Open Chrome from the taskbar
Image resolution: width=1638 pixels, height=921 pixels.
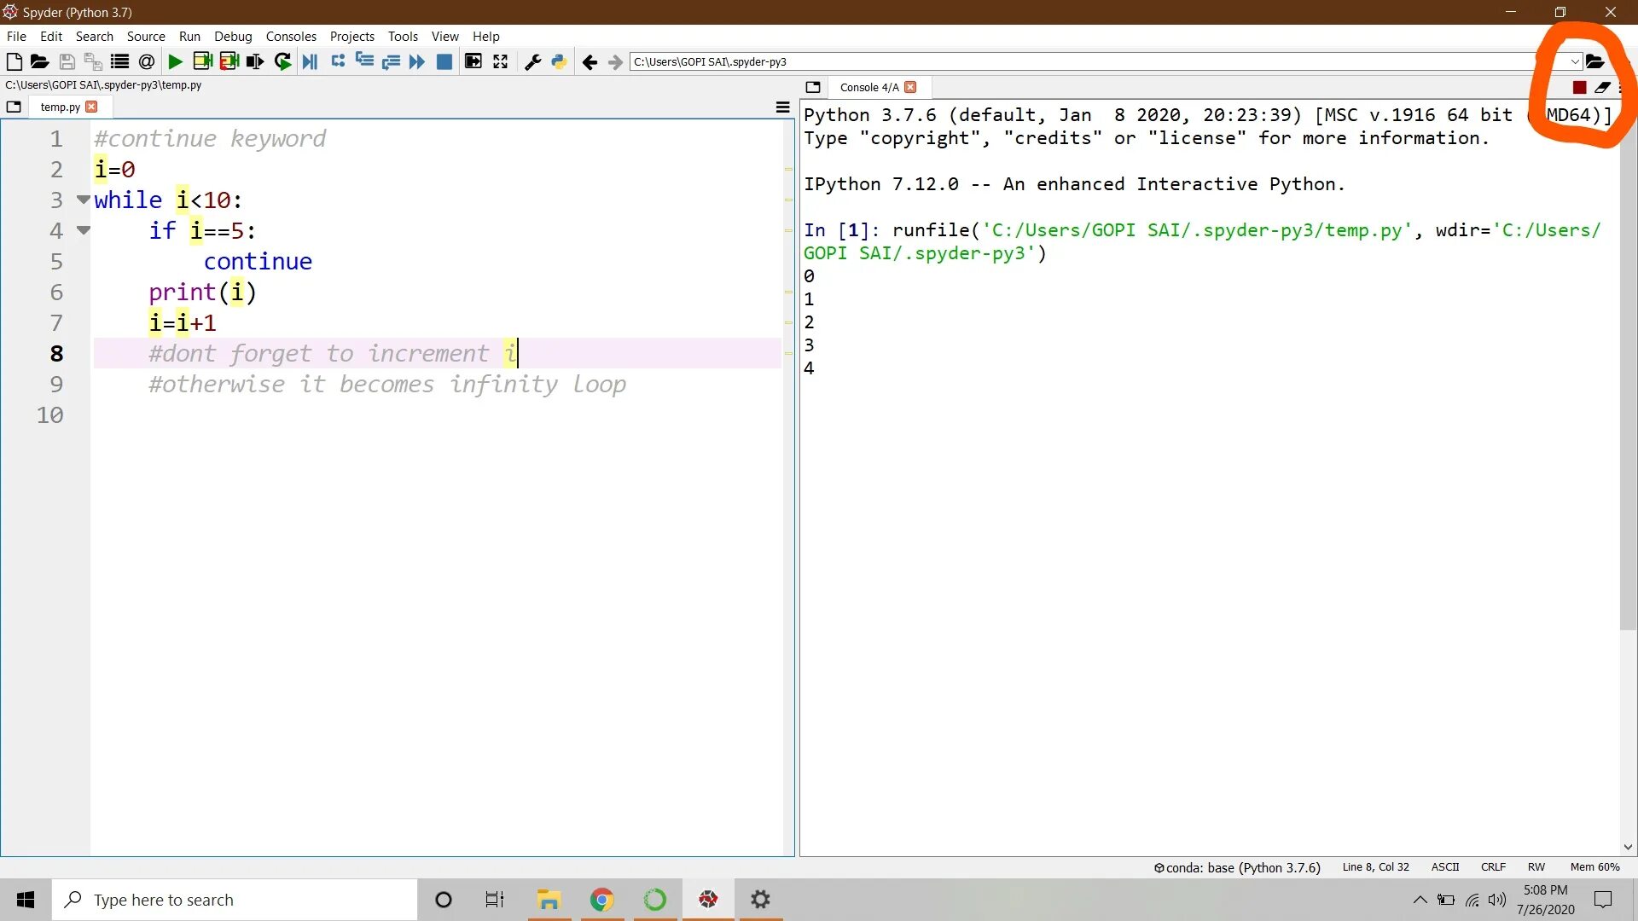pyautogui.click(x=601, y=900)
